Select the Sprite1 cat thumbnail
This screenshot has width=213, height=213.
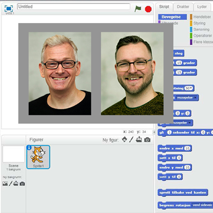(x=38, y=157)
